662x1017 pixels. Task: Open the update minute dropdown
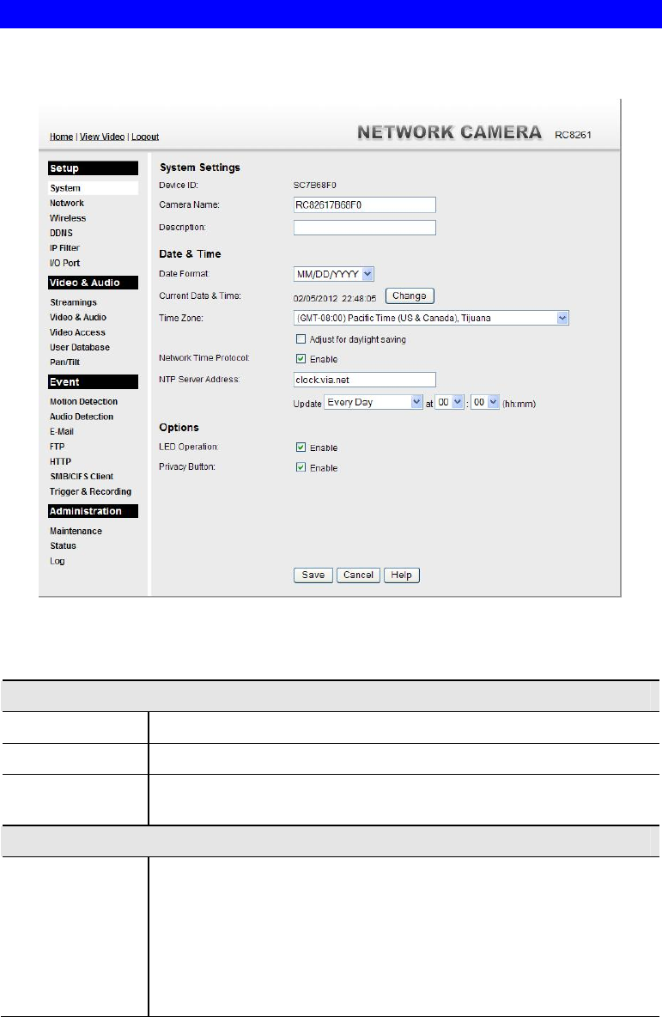[484, 403]
